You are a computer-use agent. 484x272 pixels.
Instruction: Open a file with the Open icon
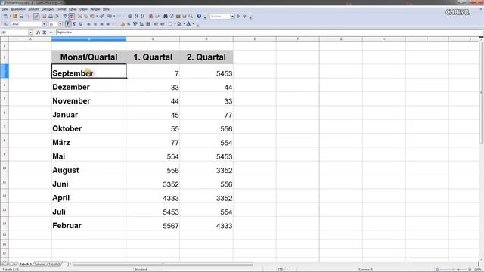(15, 16)
